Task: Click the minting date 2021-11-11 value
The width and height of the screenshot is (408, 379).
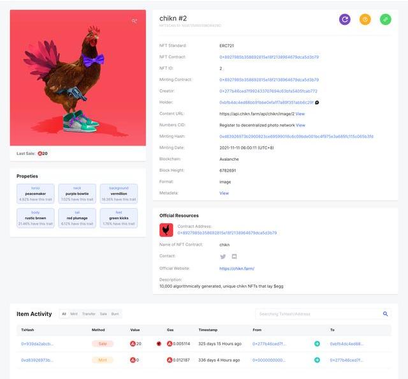Action: [x=247, y=147]
